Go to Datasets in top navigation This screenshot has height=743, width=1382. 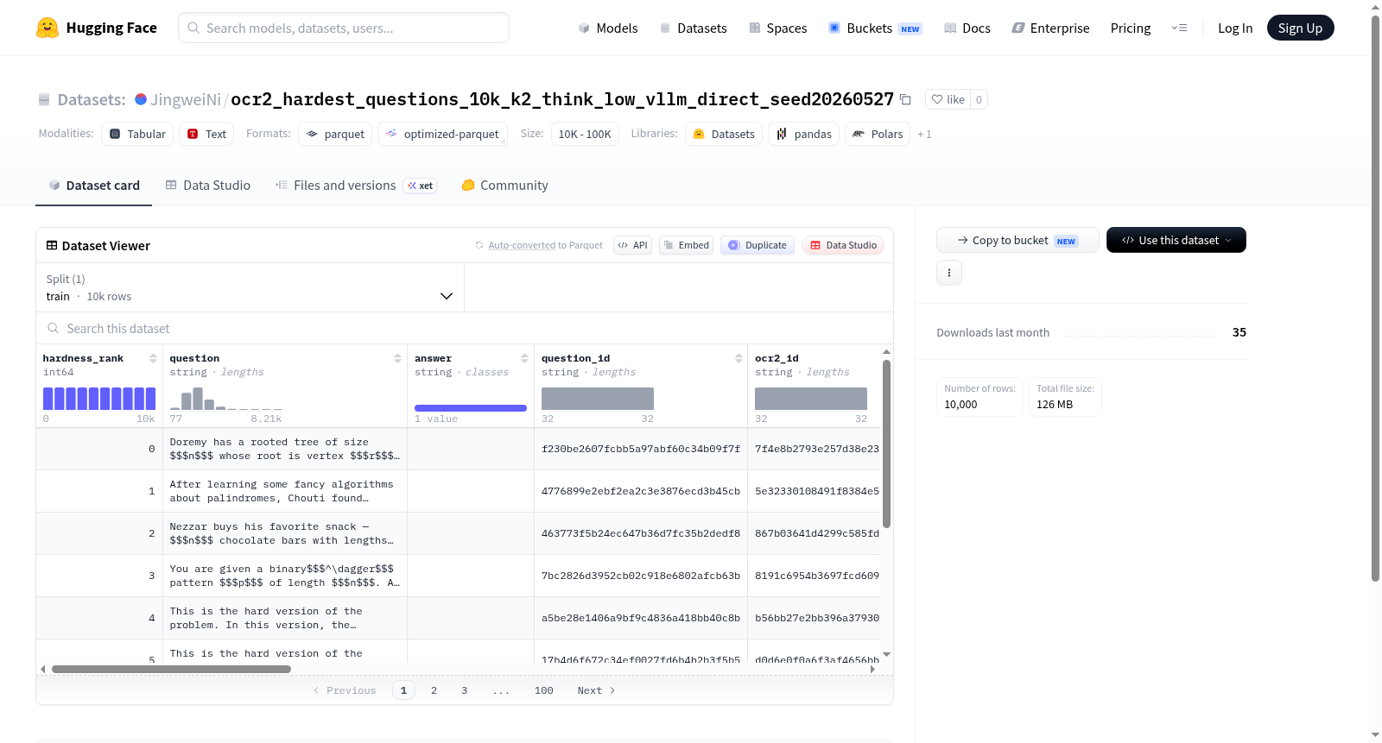(693, 28)
